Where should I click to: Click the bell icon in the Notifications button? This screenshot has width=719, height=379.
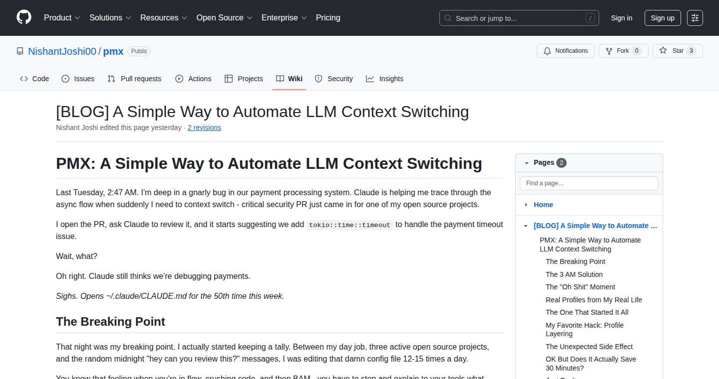tap(547, 51)
